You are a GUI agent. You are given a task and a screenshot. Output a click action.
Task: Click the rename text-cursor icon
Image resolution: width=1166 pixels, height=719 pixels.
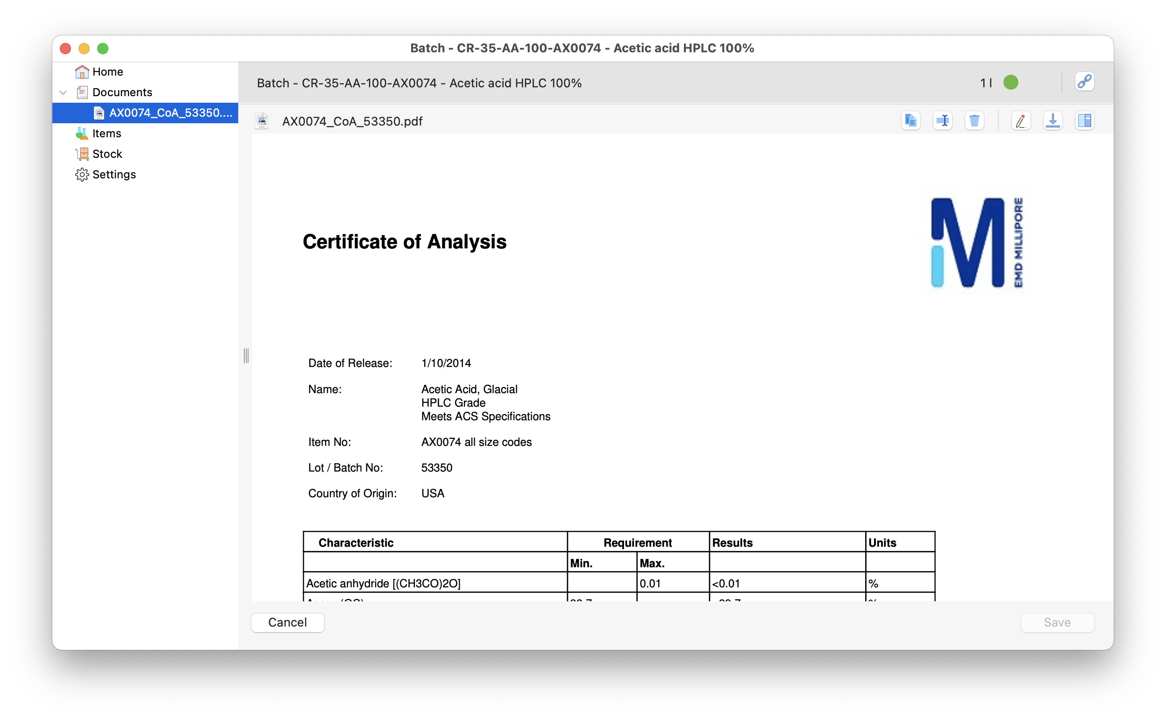[942, 121]
